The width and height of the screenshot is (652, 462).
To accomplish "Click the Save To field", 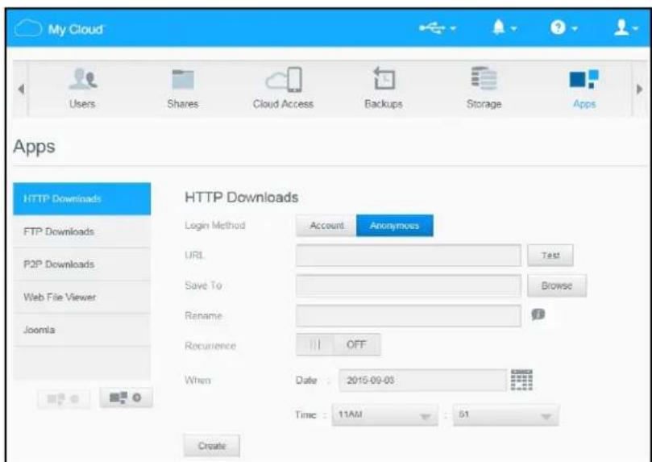I will (x=409, y=285).
